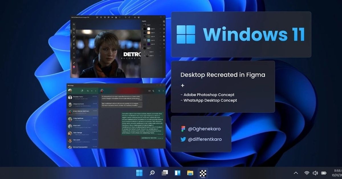Open the Windows Start button on the taskbar

139,172
